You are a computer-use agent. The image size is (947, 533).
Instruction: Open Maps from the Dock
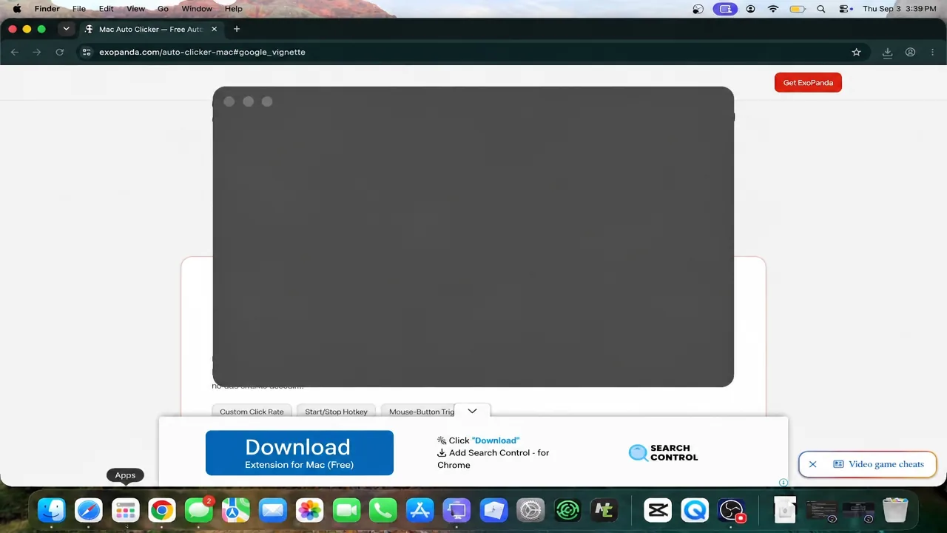pyautogui.click(x=236, y=510)
